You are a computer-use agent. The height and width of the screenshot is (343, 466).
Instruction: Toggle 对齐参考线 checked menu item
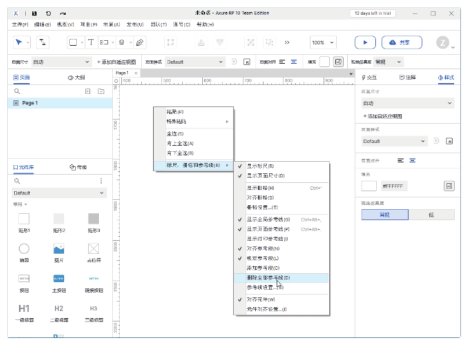pyautogui.click(x=263, y=248)
